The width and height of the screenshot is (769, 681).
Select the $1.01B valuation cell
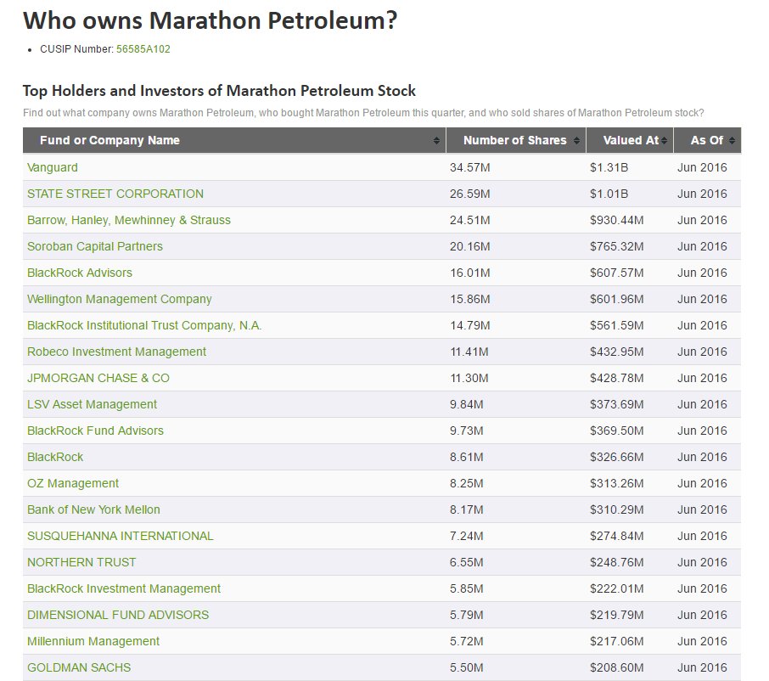click(x=630, y=194)
